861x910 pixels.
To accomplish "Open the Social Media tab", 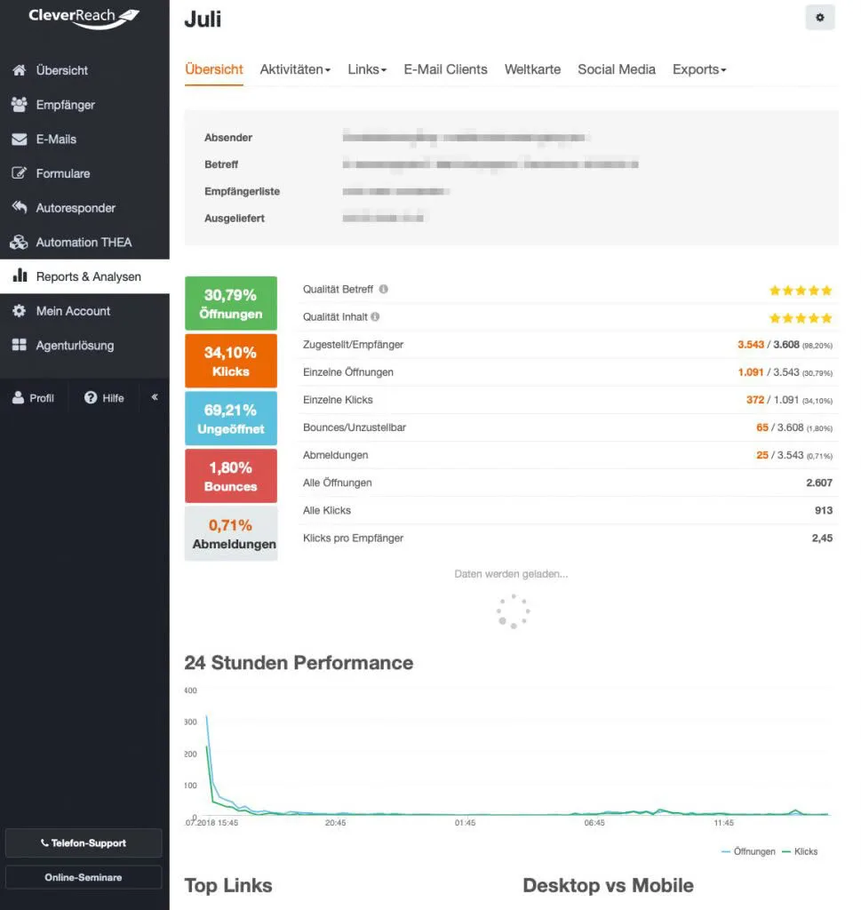I will [x=617, y=69].
